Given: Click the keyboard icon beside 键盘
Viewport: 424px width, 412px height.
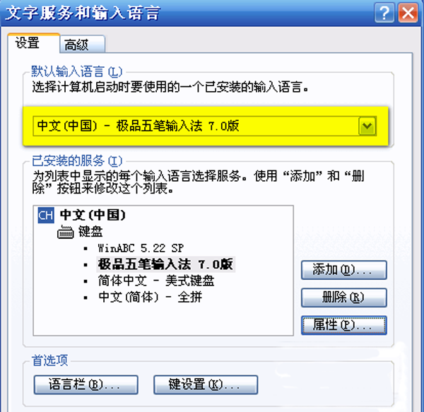Looking at the screenshot, I should point(66,232).
